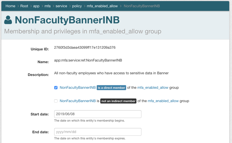232x143 pixels.
Task: Click the NonFacultyBannerINB link in the direct member row
Action: 78,88
